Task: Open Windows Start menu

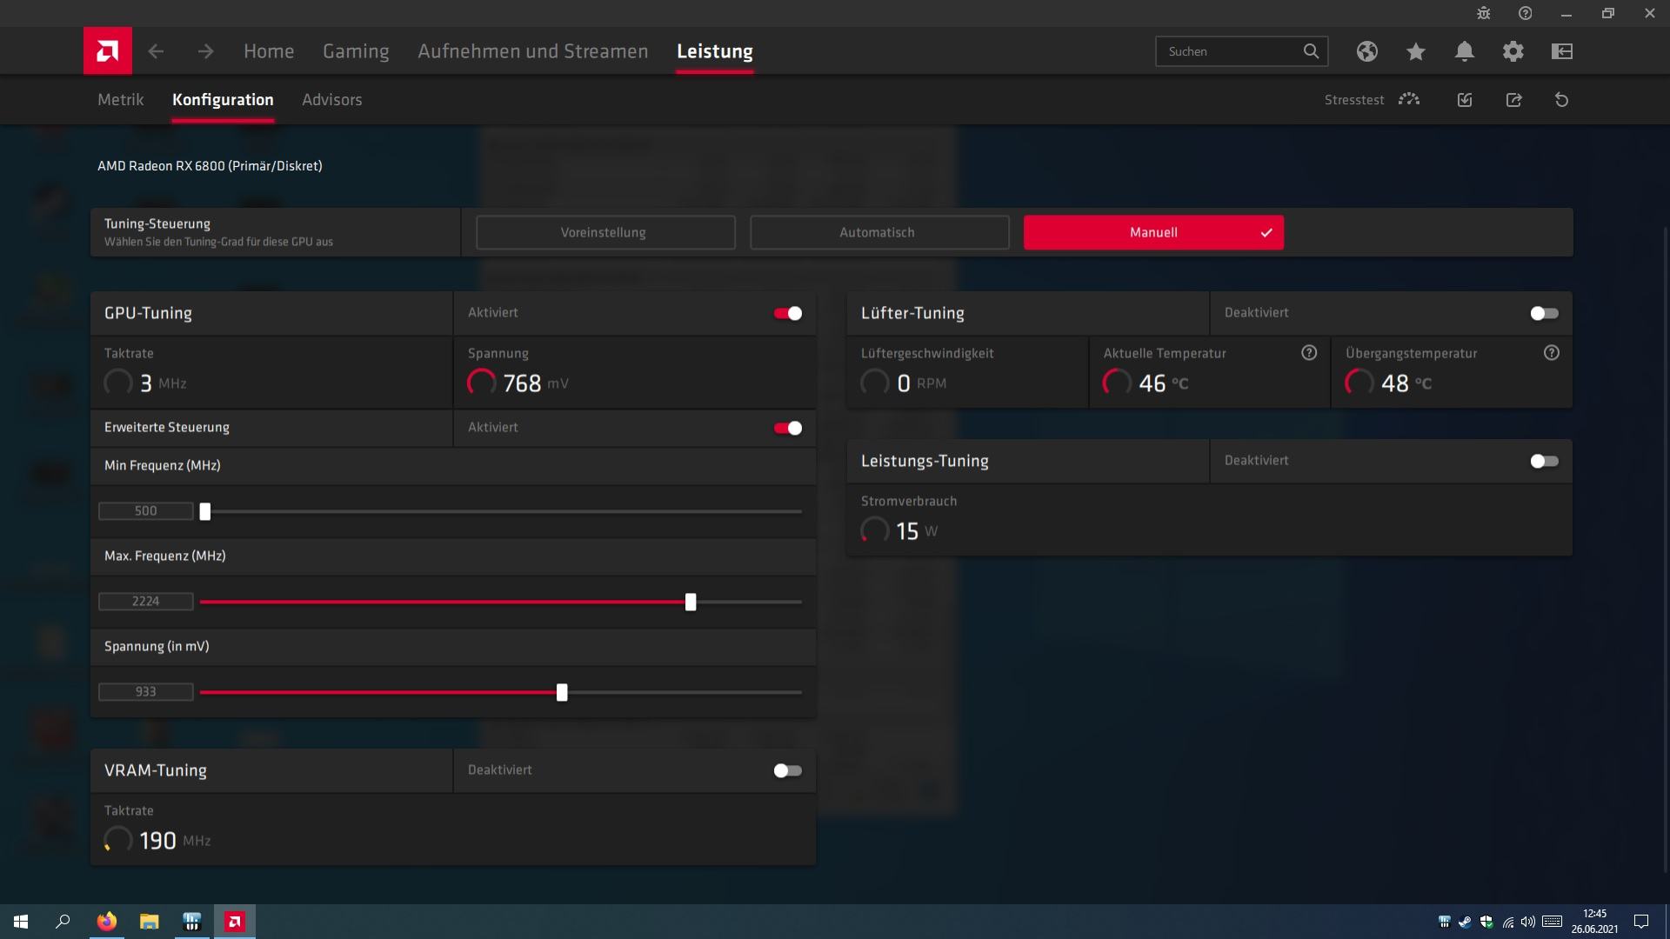Action: click(x=21, y=922)
